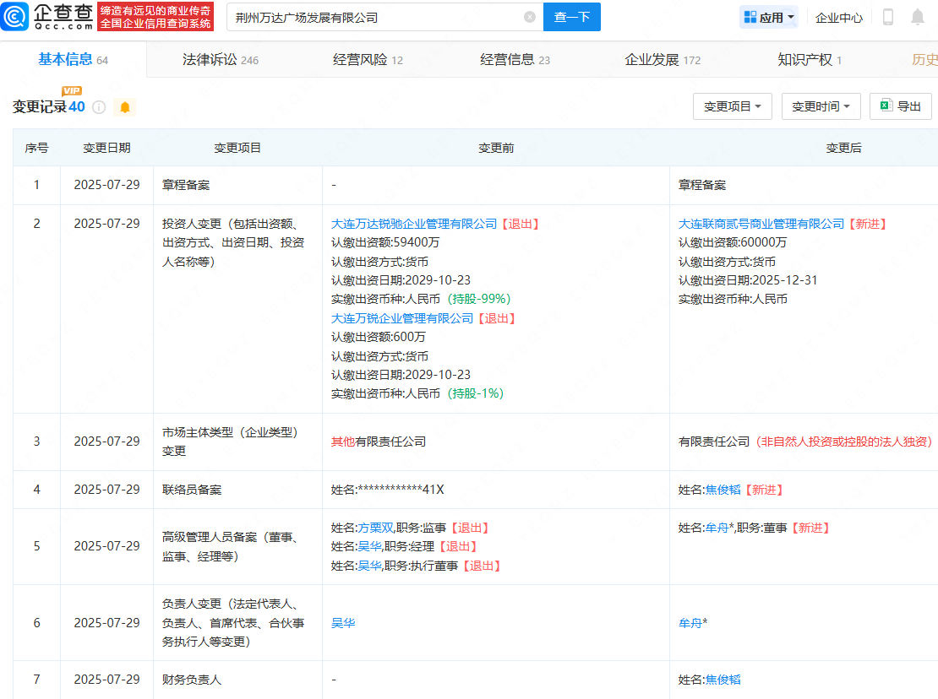Click 认缴出资额:59400万 text
This screenshot has width=938, height=699.
[x=385, y=242]
